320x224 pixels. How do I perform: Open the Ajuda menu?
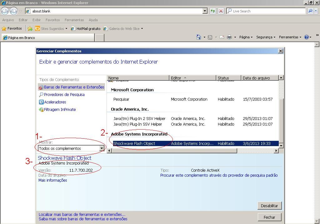[x=93, y=20]
